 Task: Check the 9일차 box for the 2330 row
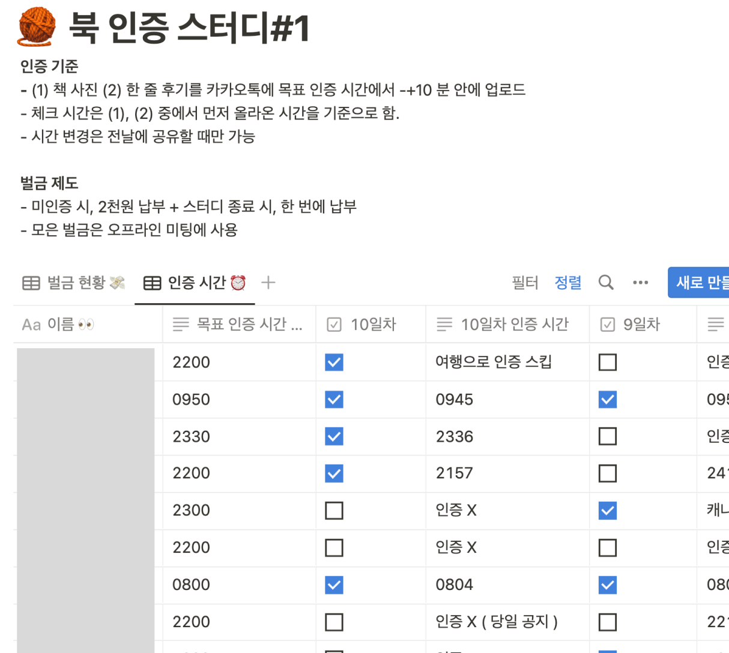(x=607, y=436)
